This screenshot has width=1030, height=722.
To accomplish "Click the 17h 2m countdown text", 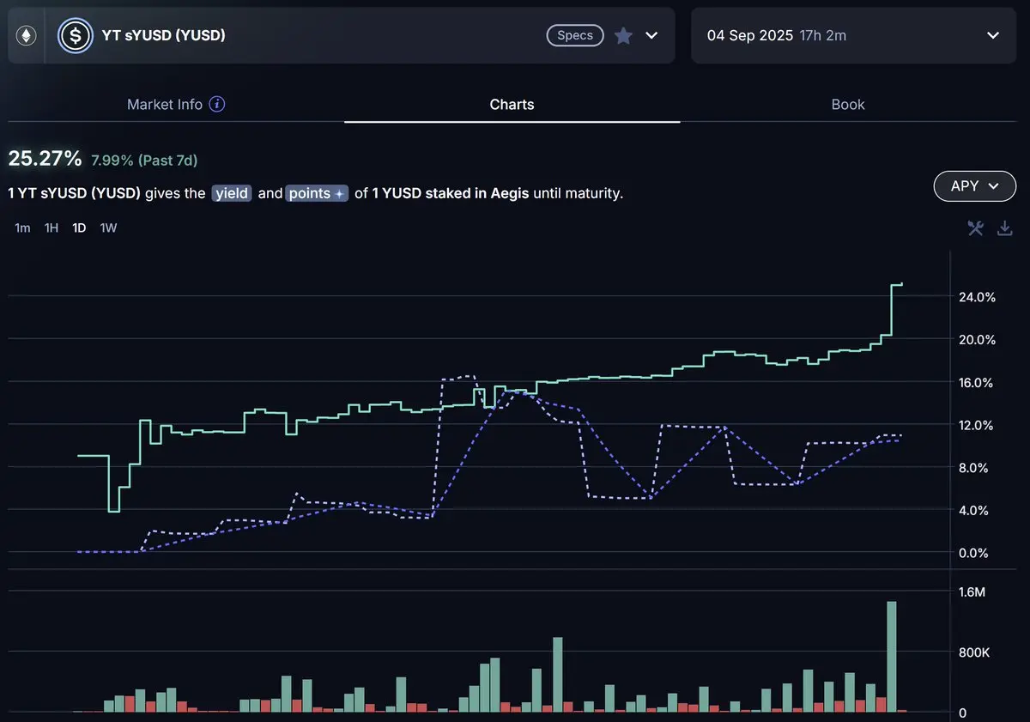I will 823,35.
